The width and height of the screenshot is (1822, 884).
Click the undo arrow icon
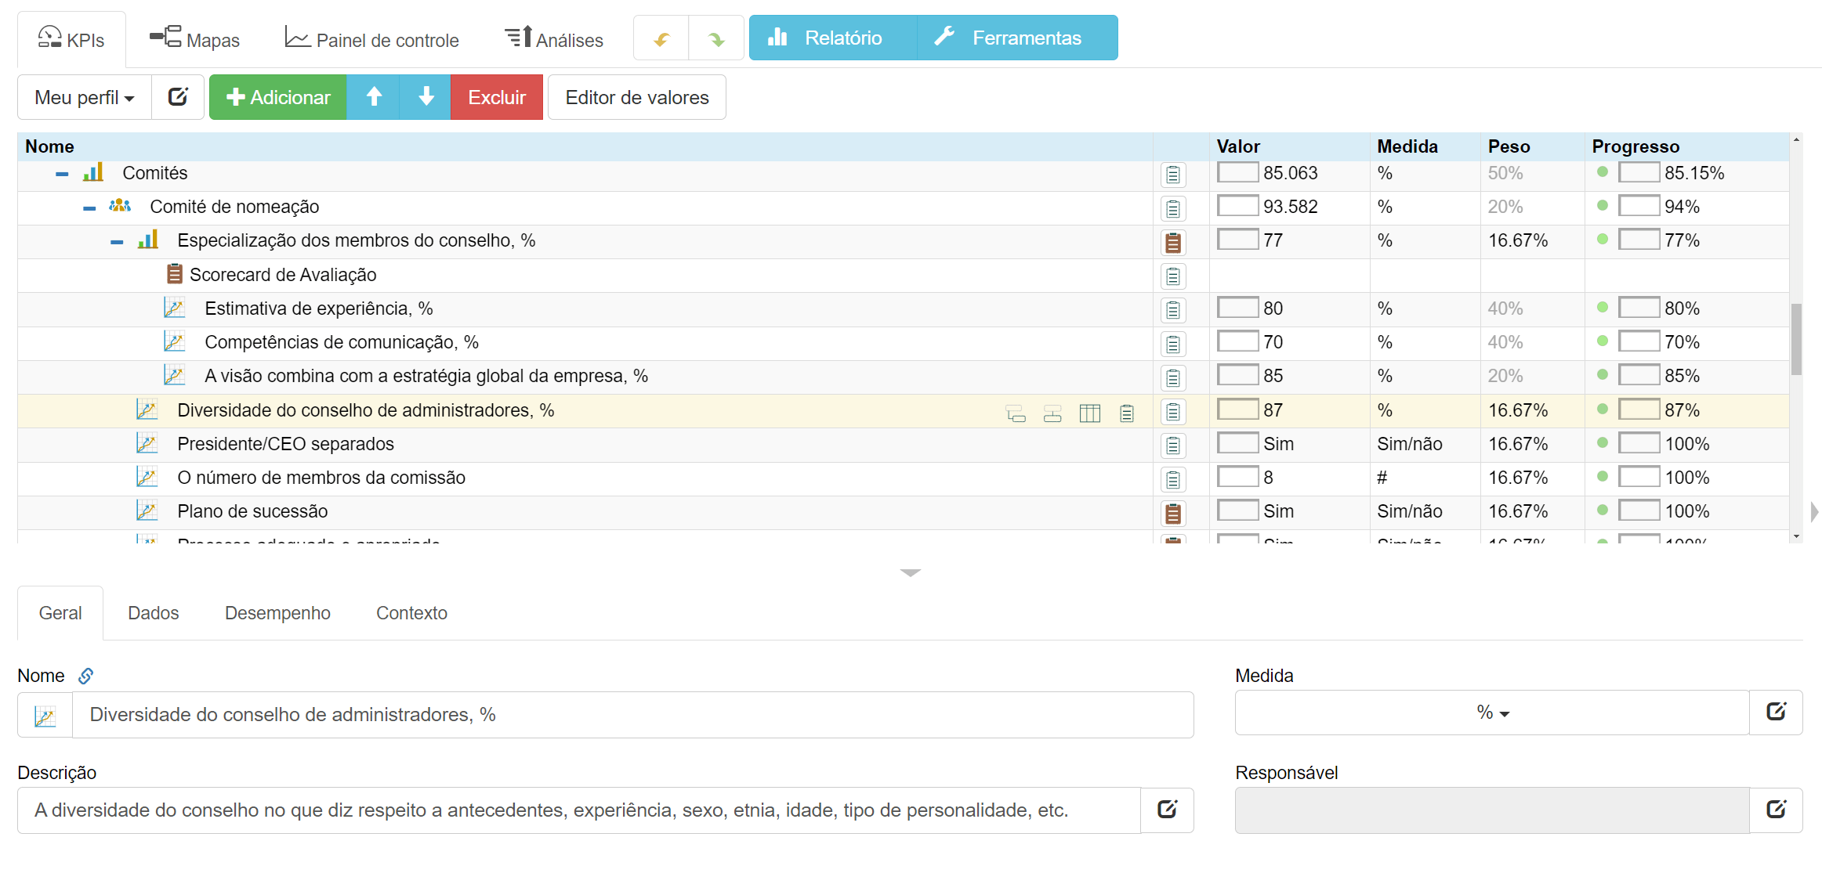[661, 37]
